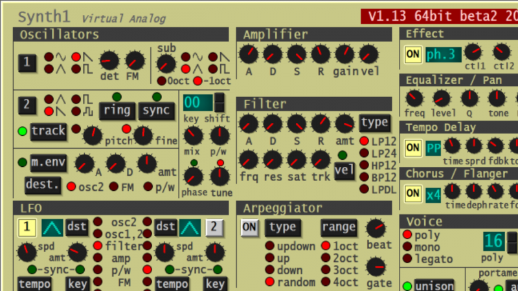518x291 pixels.
Task: Click the ph.3 effect type display
Action: tap(443, 54)
